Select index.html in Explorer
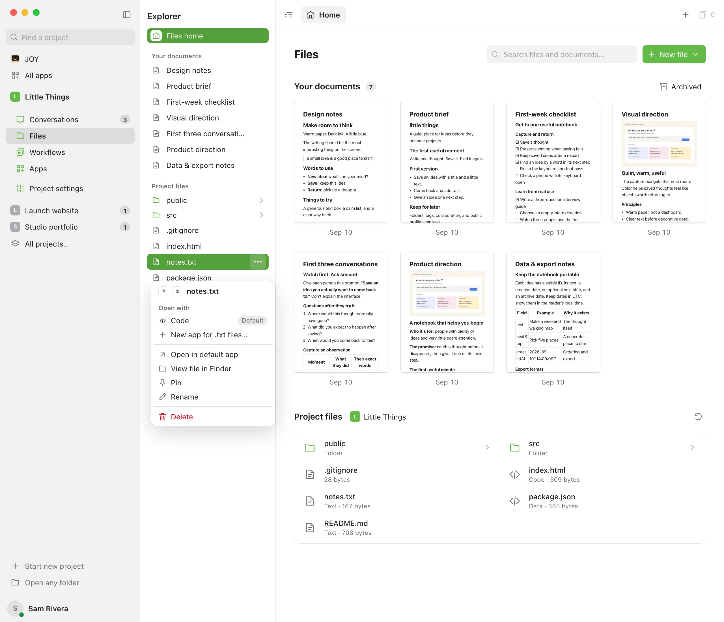724x622 pixels. point(208,246)
